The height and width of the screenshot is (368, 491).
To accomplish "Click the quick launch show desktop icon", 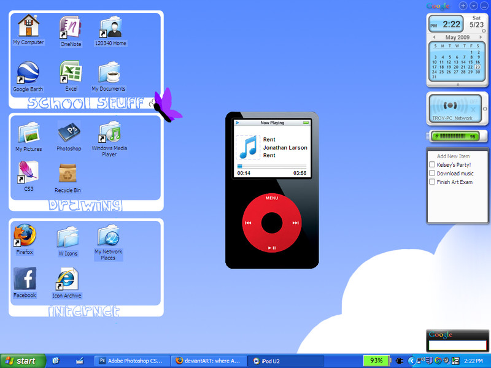I will (80, 361).
